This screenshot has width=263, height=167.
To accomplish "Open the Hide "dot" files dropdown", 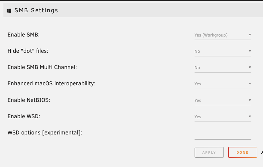I will (x=223, y=51).
